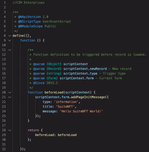Click the 'SuiteNFT' title string
The image size is (149, 152).
65,106
